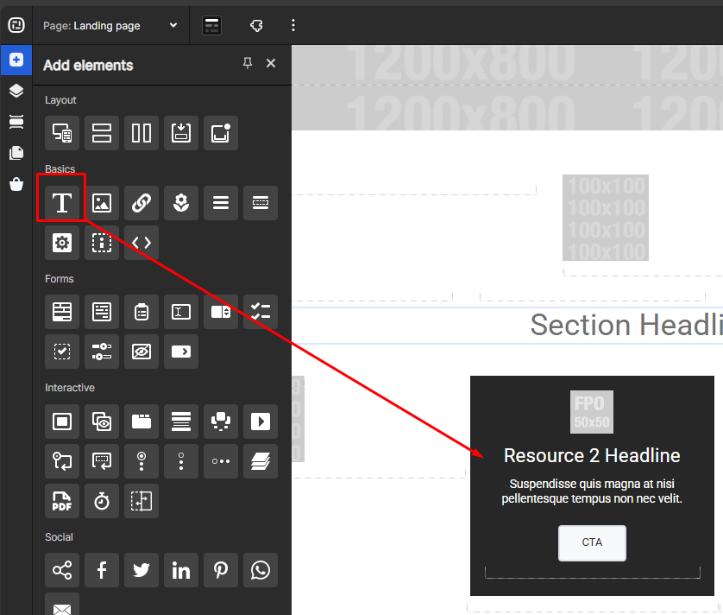Viewport: 723px width, 615px height.
Task: Select the 100x100 placeholder image
Action: [x=606, y=218]
